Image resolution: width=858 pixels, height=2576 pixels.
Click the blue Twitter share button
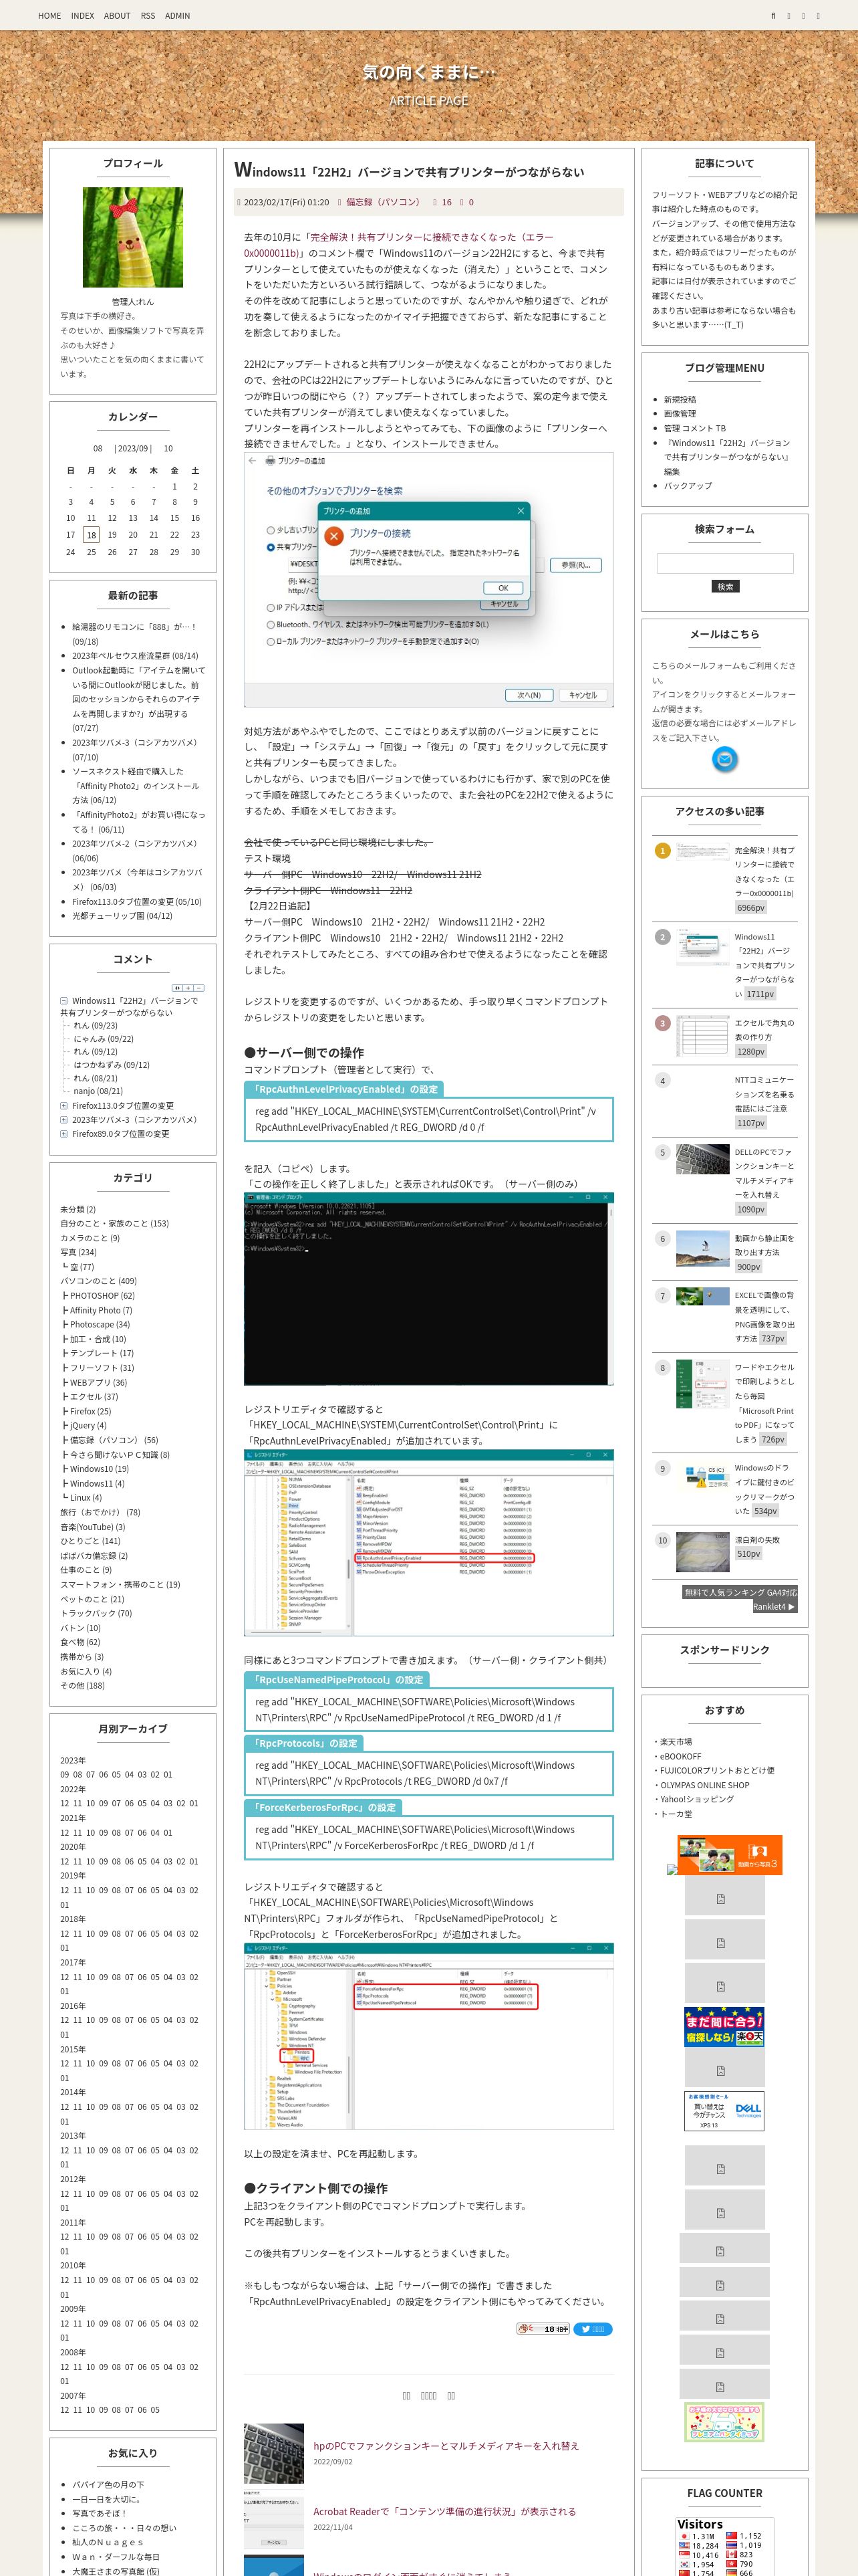[593, 2328]
